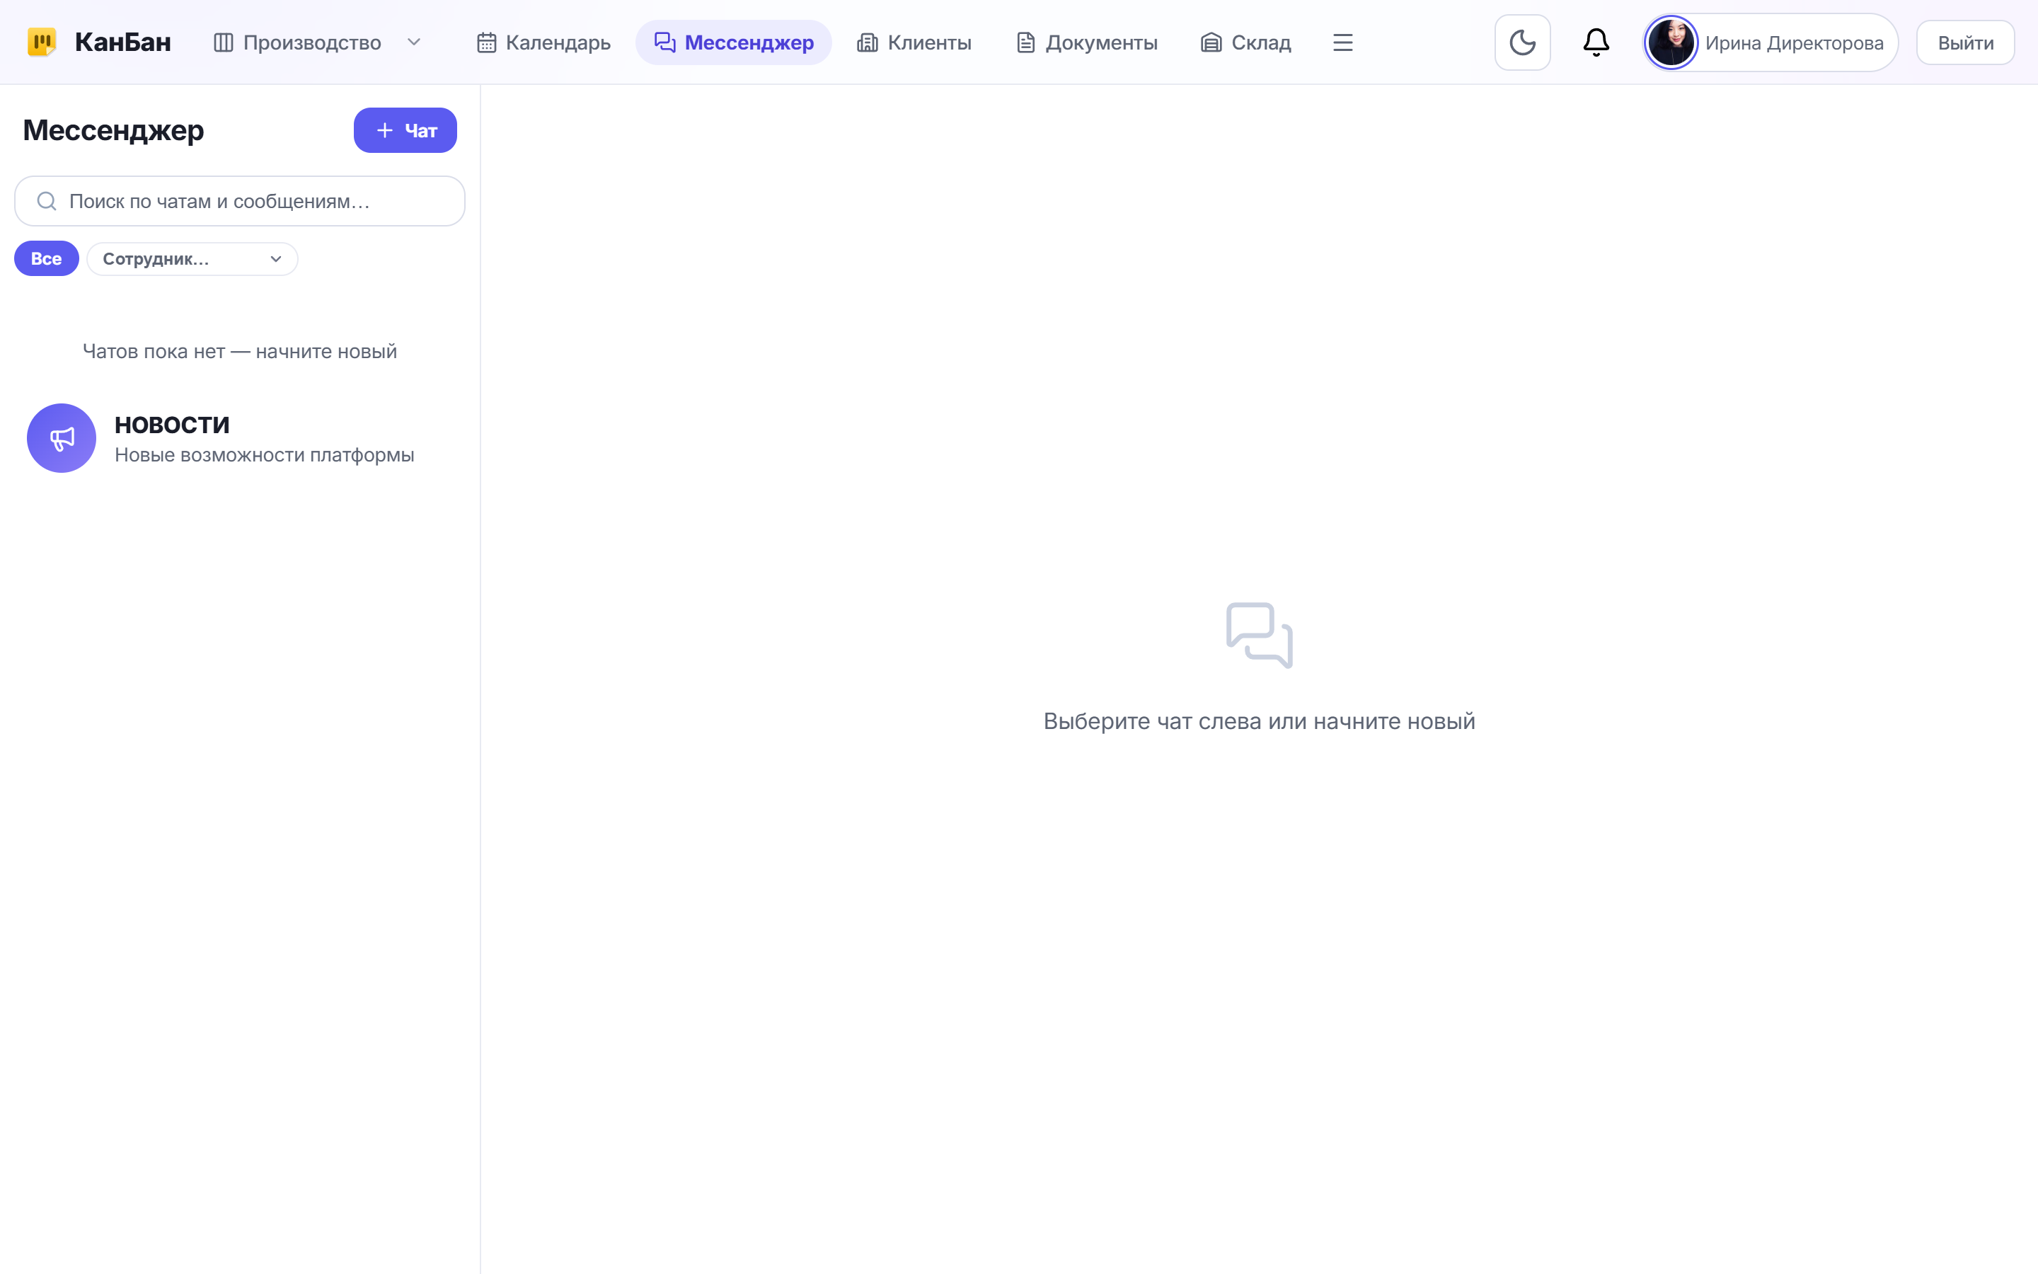This screenshot has width=2038, height=1274.
Task: Click the Производство board icon
Action: [x=223, y=42]
